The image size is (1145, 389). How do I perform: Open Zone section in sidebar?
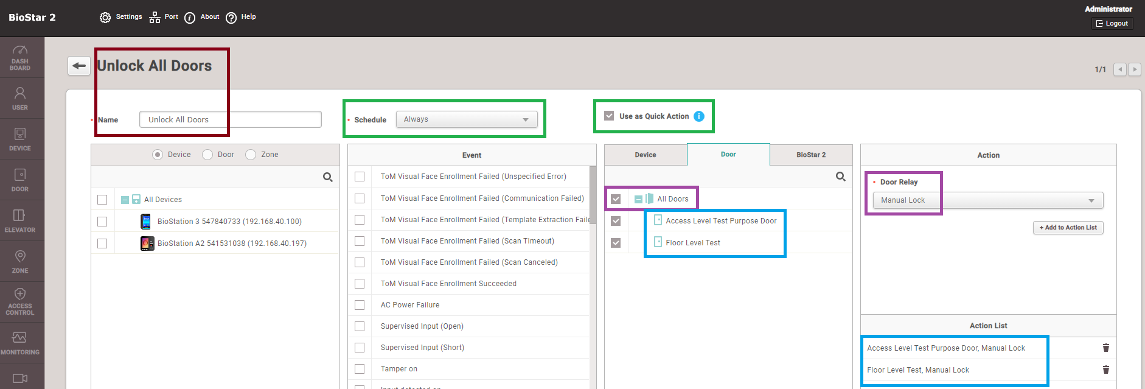click(20, 262)
